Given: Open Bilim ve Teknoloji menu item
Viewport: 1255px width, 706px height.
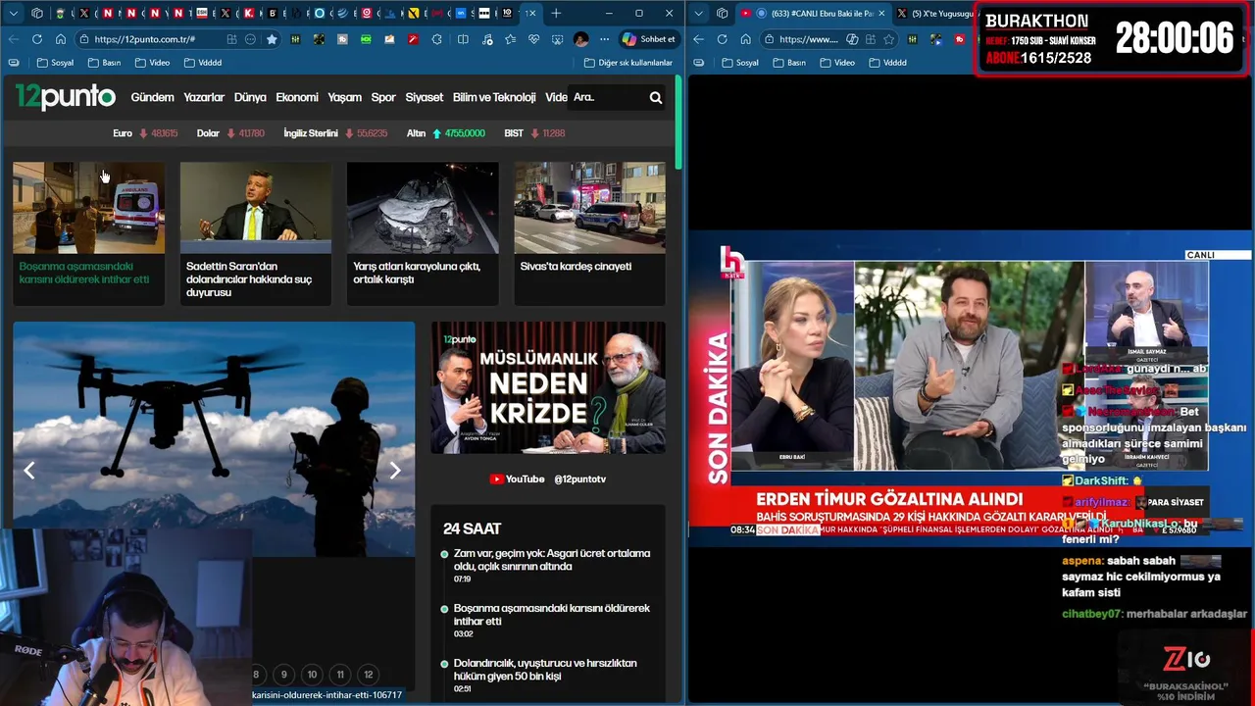Looking at the screenshot, I should click(x=494, y=97).
